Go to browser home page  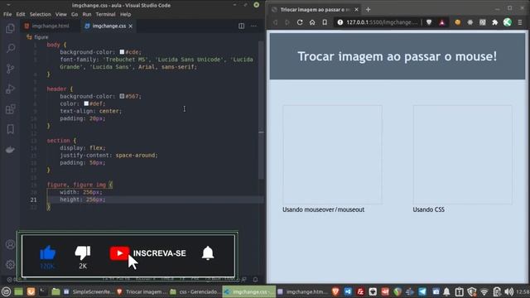click(x=312, y=22)
